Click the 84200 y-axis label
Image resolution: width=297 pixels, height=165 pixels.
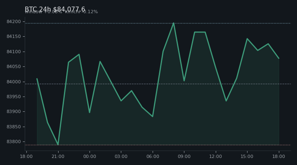point(14,21)
